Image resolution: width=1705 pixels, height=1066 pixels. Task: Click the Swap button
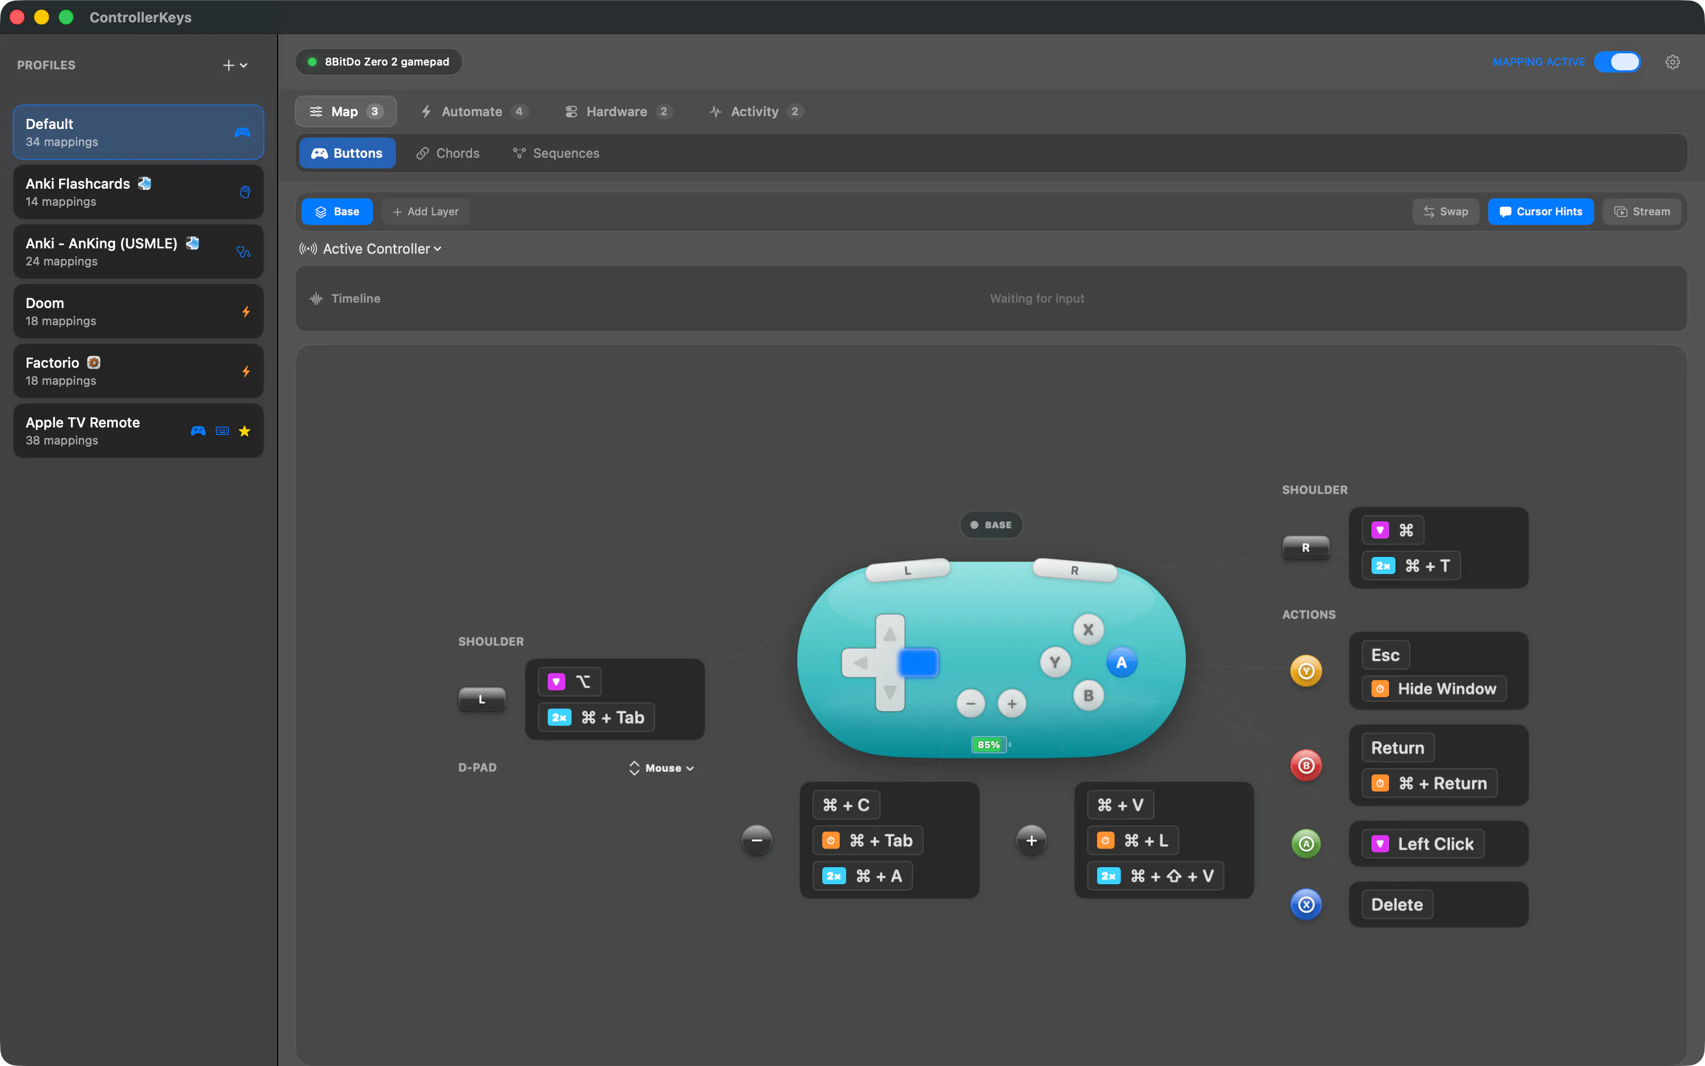[1446, 212]
